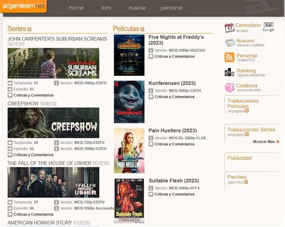
Task: Open the Series section heading
Action: 17,29
